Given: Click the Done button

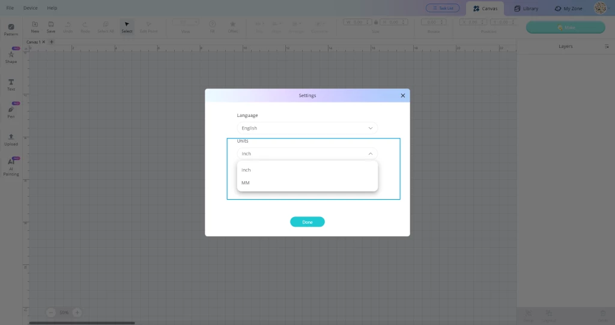Looking at the screenshot, I should (x=307, y=222).
